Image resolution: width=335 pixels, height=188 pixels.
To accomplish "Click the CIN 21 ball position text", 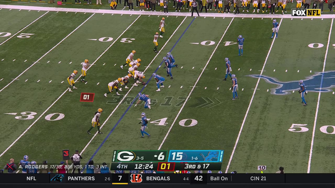I will point(258,179).
